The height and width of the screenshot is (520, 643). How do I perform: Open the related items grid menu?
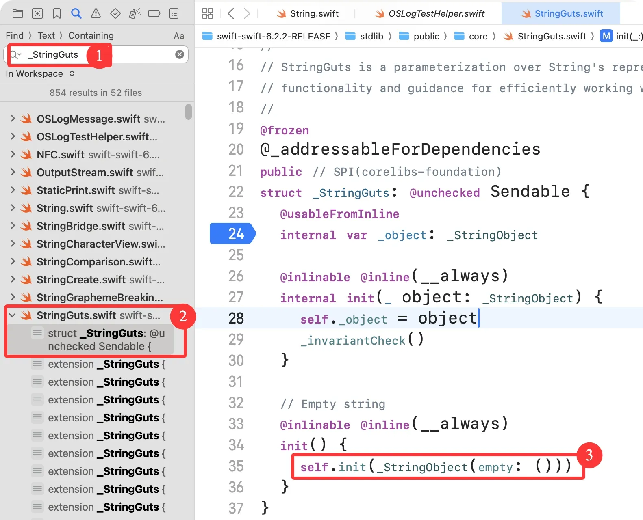pyautogui.click(x=208, y=13)
